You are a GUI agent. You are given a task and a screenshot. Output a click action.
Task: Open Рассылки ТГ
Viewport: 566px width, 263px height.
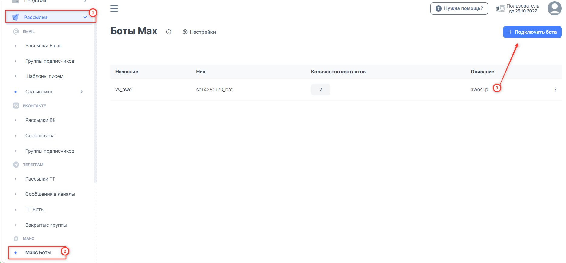(40, 179)
